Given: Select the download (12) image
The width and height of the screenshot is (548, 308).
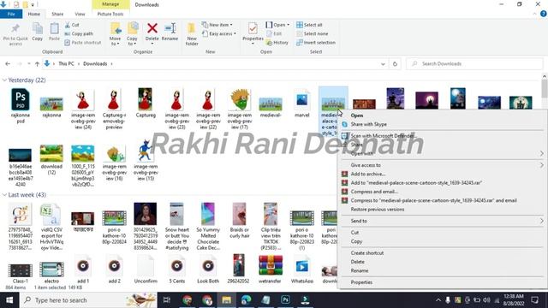Looking at the screenshot, I should pos(51,160).
